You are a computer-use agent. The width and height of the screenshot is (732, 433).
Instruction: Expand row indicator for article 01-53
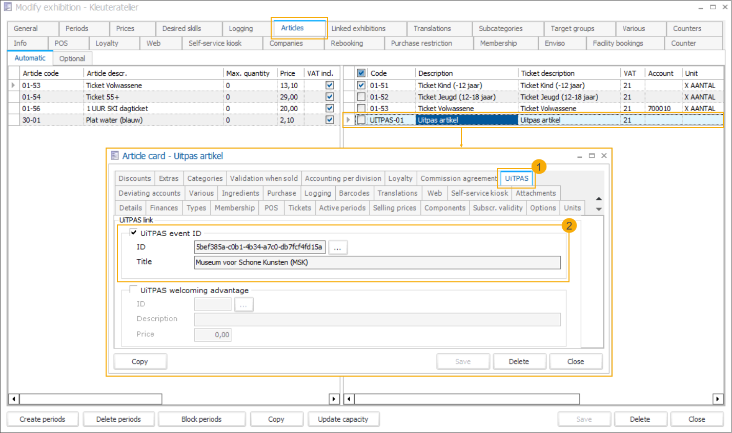pyautogui.click(x=13, y=86)
